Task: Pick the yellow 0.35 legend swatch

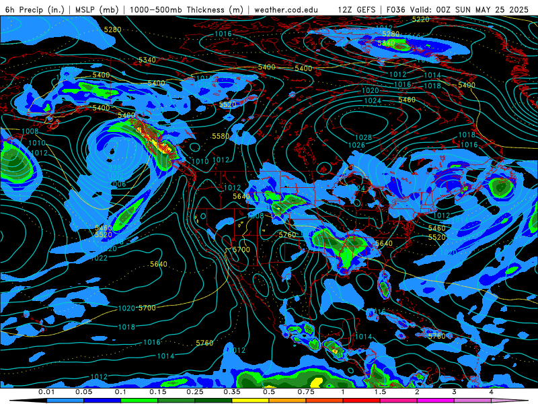Action: [x=250, y=401]
